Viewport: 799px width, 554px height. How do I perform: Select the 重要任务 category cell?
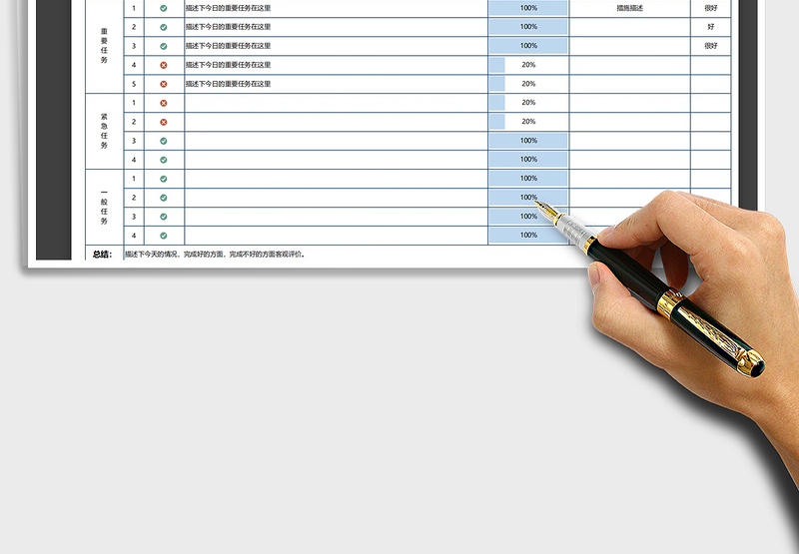pos(104,46)
